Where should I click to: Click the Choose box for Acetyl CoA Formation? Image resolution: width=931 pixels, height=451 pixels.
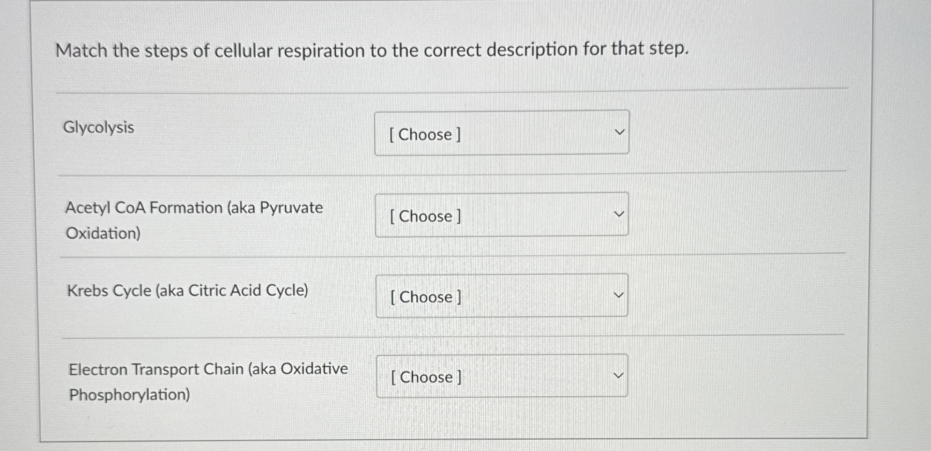[x=501, y=214]
